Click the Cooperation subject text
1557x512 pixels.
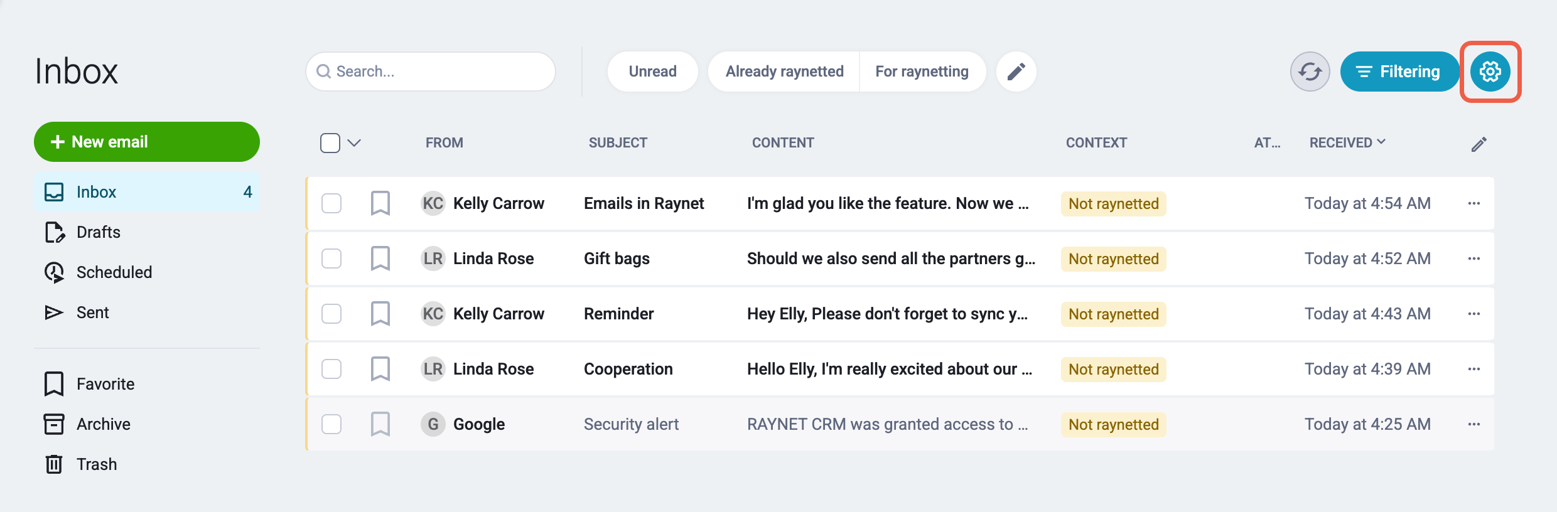(x=628, y=369)
